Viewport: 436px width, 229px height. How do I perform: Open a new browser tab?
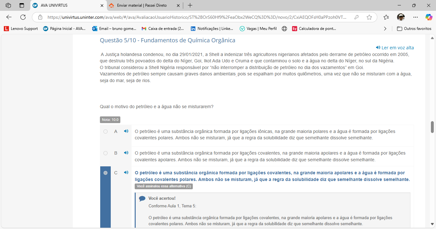(190, 5)
